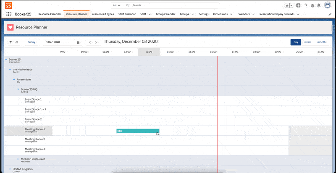This screenshot has width=336, height=173.
Task: Go to previous day with left arrow
Action: (x=90, y=42)
